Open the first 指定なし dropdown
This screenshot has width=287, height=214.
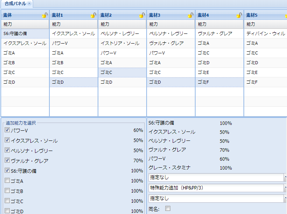(217, 177)
